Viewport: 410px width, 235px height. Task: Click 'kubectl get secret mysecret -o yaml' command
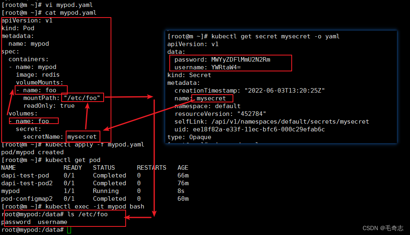pyautogui.click(x=275, y=37)
